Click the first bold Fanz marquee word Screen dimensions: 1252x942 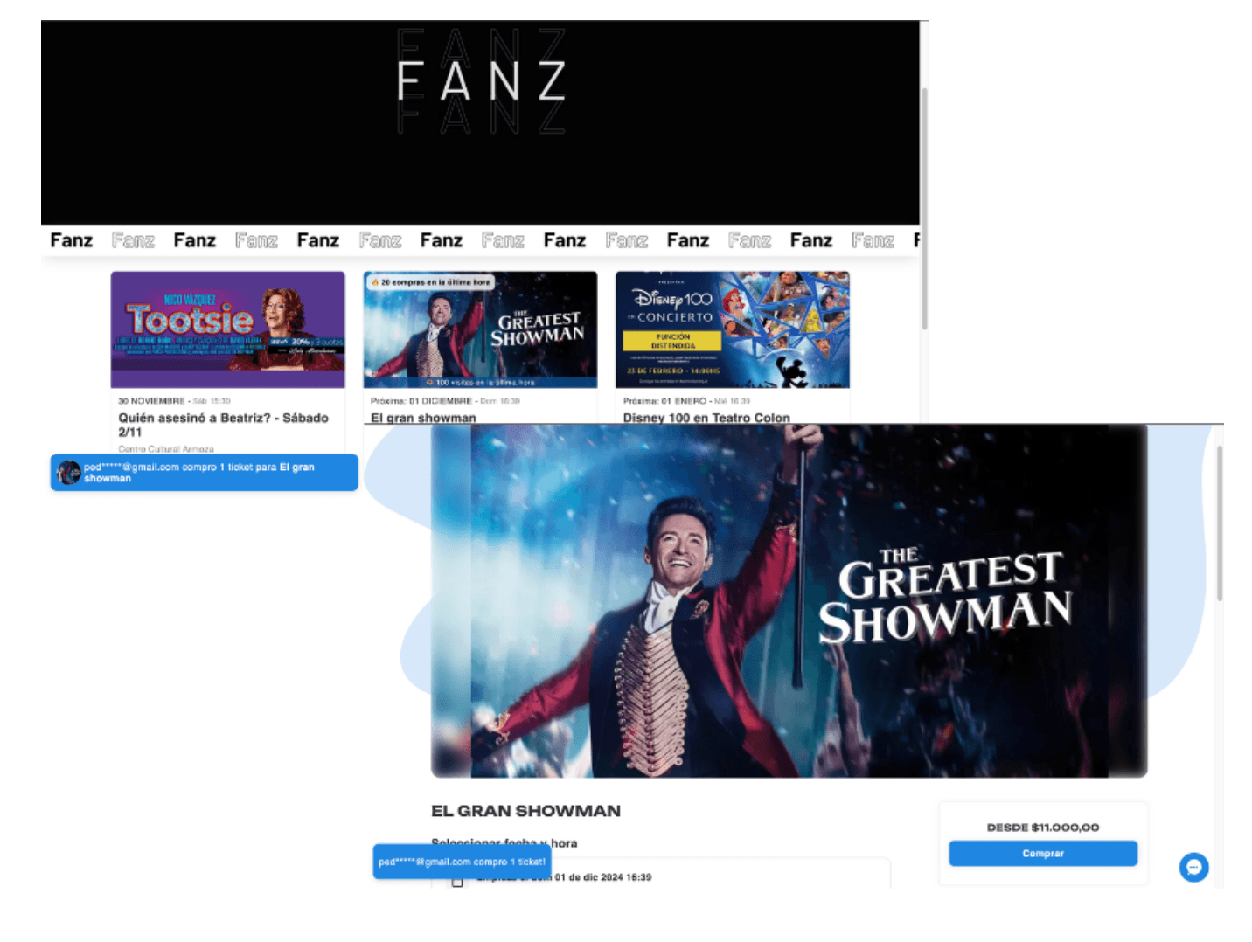tap(72, 240)
